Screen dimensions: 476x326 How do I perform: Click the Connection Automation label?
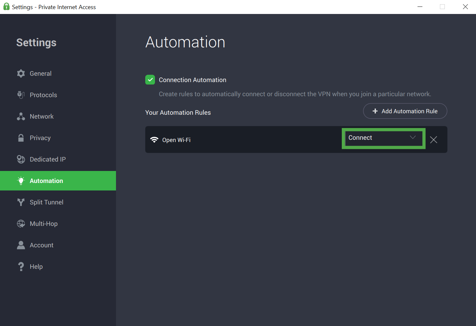(x=192, y=80)
